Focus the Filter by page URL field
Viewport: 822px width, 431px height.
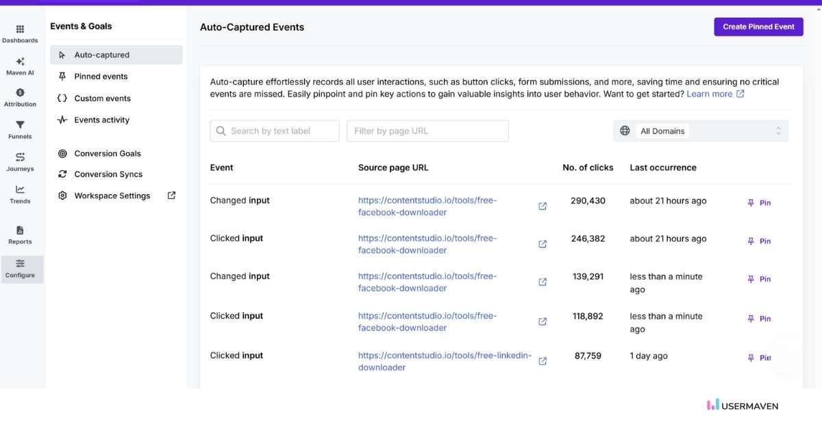(x=427, y=131)
